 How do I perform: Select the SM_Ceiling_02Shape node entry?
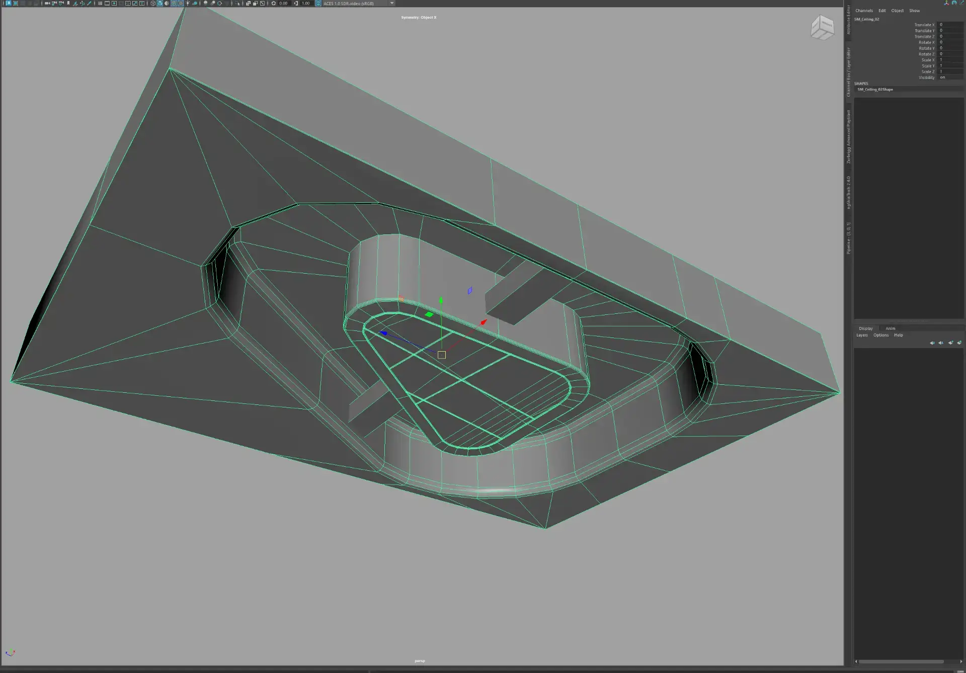[x=875, y=90]
